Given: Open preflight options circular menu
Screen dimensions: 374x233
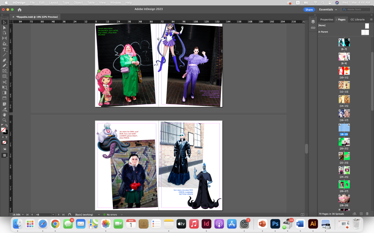Looking at the screenshot, I should pos(70,214).
